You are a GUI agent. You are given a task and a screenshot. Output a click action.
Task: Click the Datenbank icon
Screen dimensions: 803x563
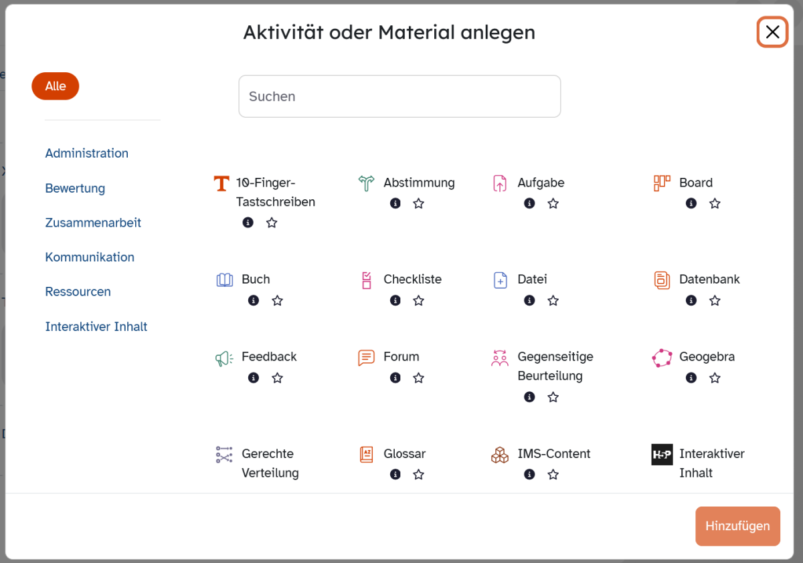click(662, 280)
